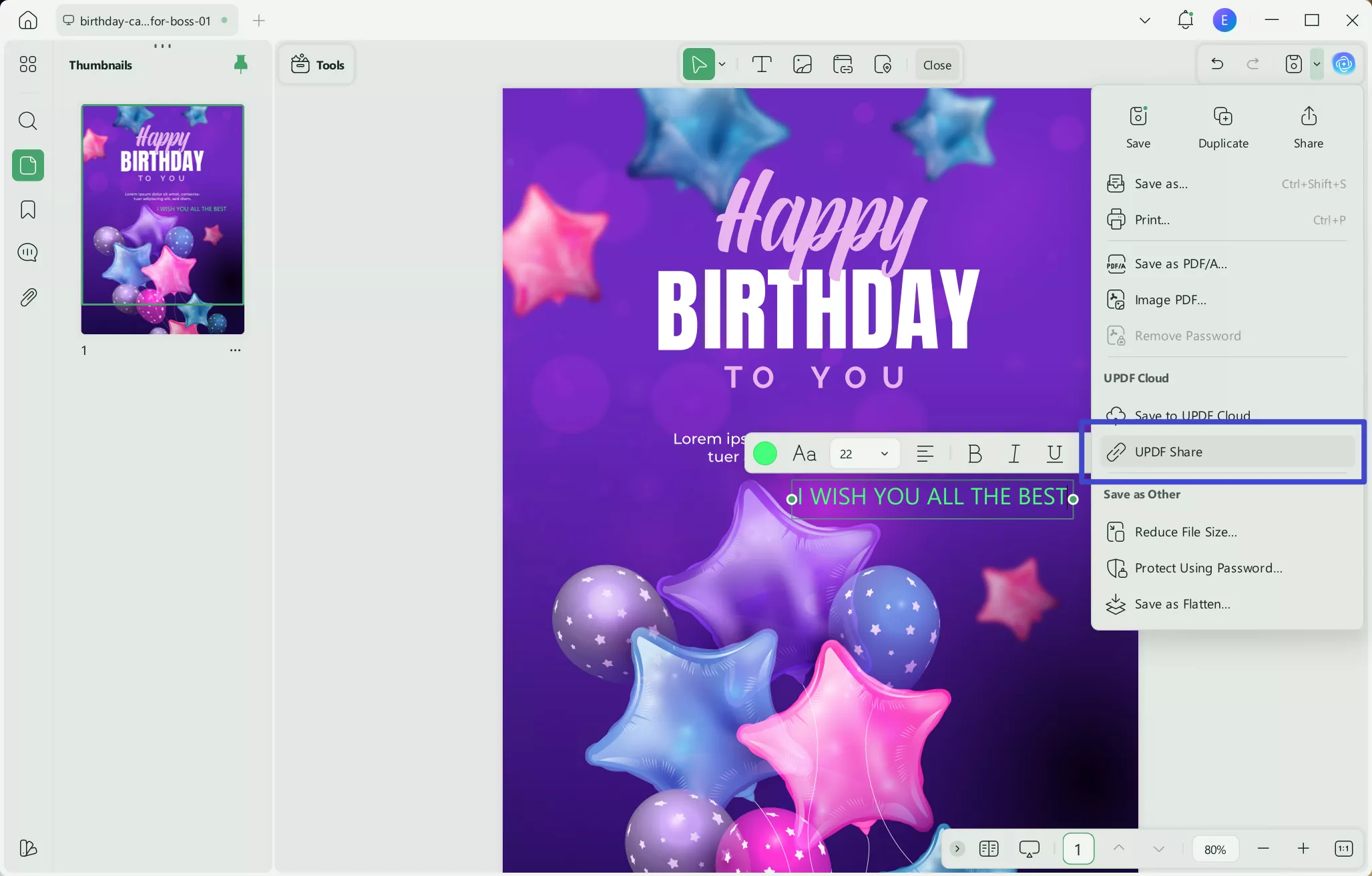The image size is (1372, 876).
Task: Expand the select tool dropdown arrow
Action: pyautogui.click(x=722, y=65)
